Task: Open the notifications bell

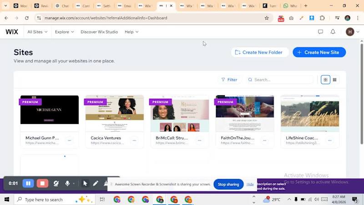Action: point(333,31)
